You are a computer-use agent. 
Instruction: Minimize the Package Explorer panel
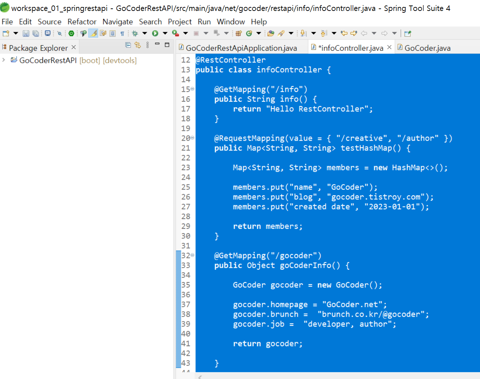157,44
